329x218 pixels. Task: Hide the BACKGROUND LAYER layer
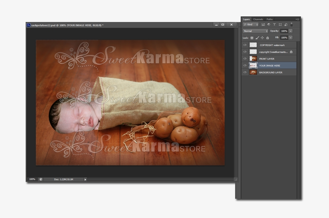point(245,72)
